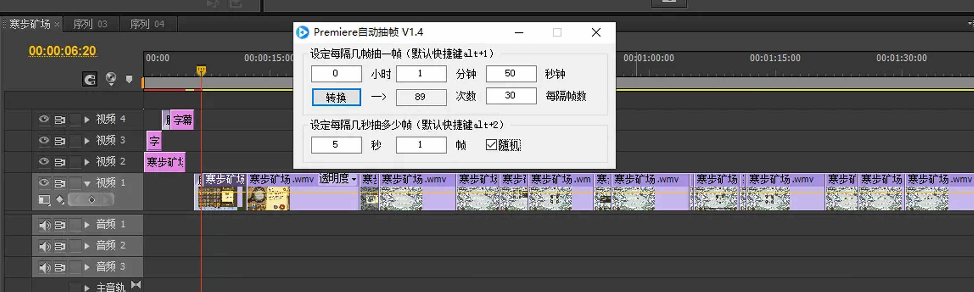Viewport: 974px width, 292px height.
Task: Click the work area bar start handle
Action: click(142, 83)
